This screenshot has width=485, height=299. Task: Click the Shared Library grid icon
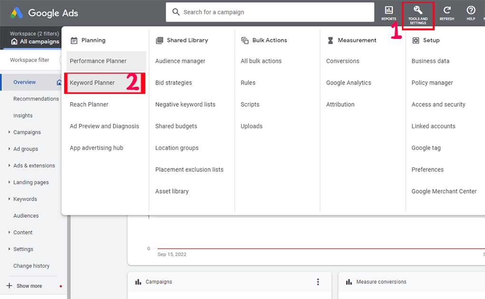click(159, 40)
